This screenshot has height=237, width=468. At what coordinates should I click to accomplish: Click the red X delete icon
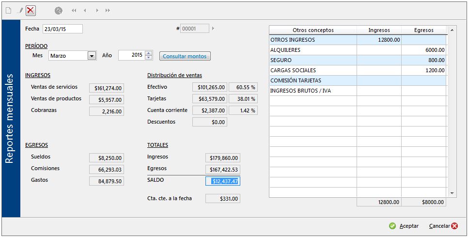[x=31, y=10]
